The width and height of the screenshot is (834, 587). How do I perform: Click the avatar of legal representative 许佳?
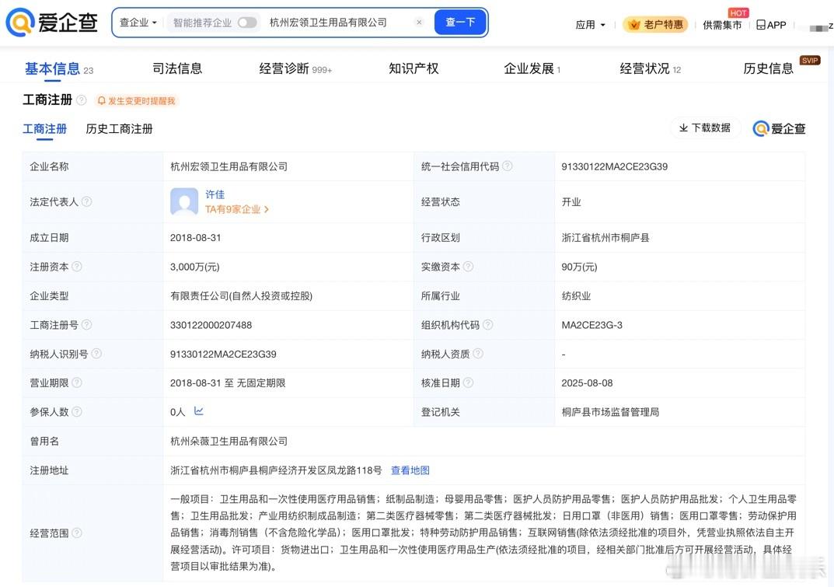[184, 201]
